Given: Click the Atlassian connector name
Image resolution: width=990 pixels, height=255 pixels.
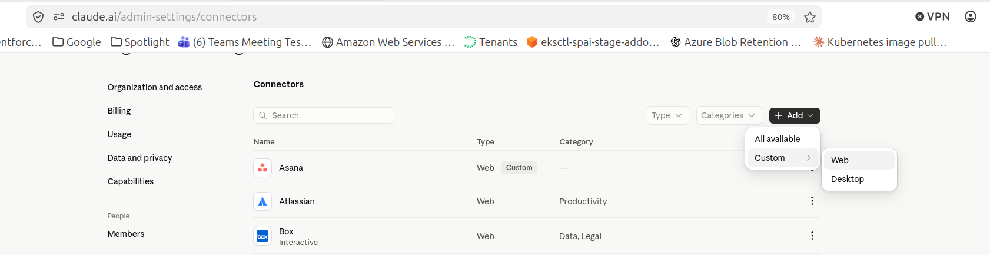Looking at the screenshot, I should 297,201.
